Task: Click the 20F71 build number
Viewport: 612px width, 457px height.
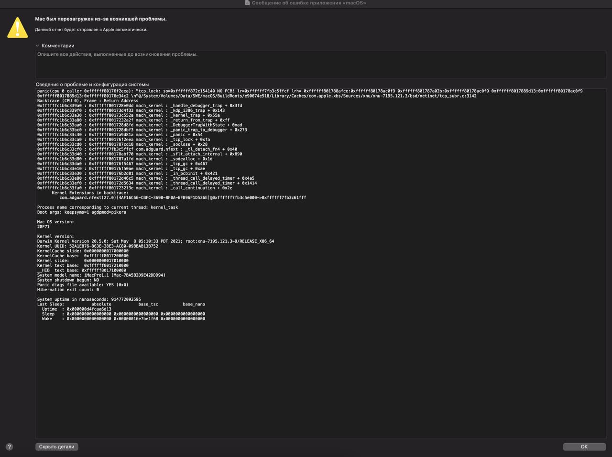Action: coord(44,227)
